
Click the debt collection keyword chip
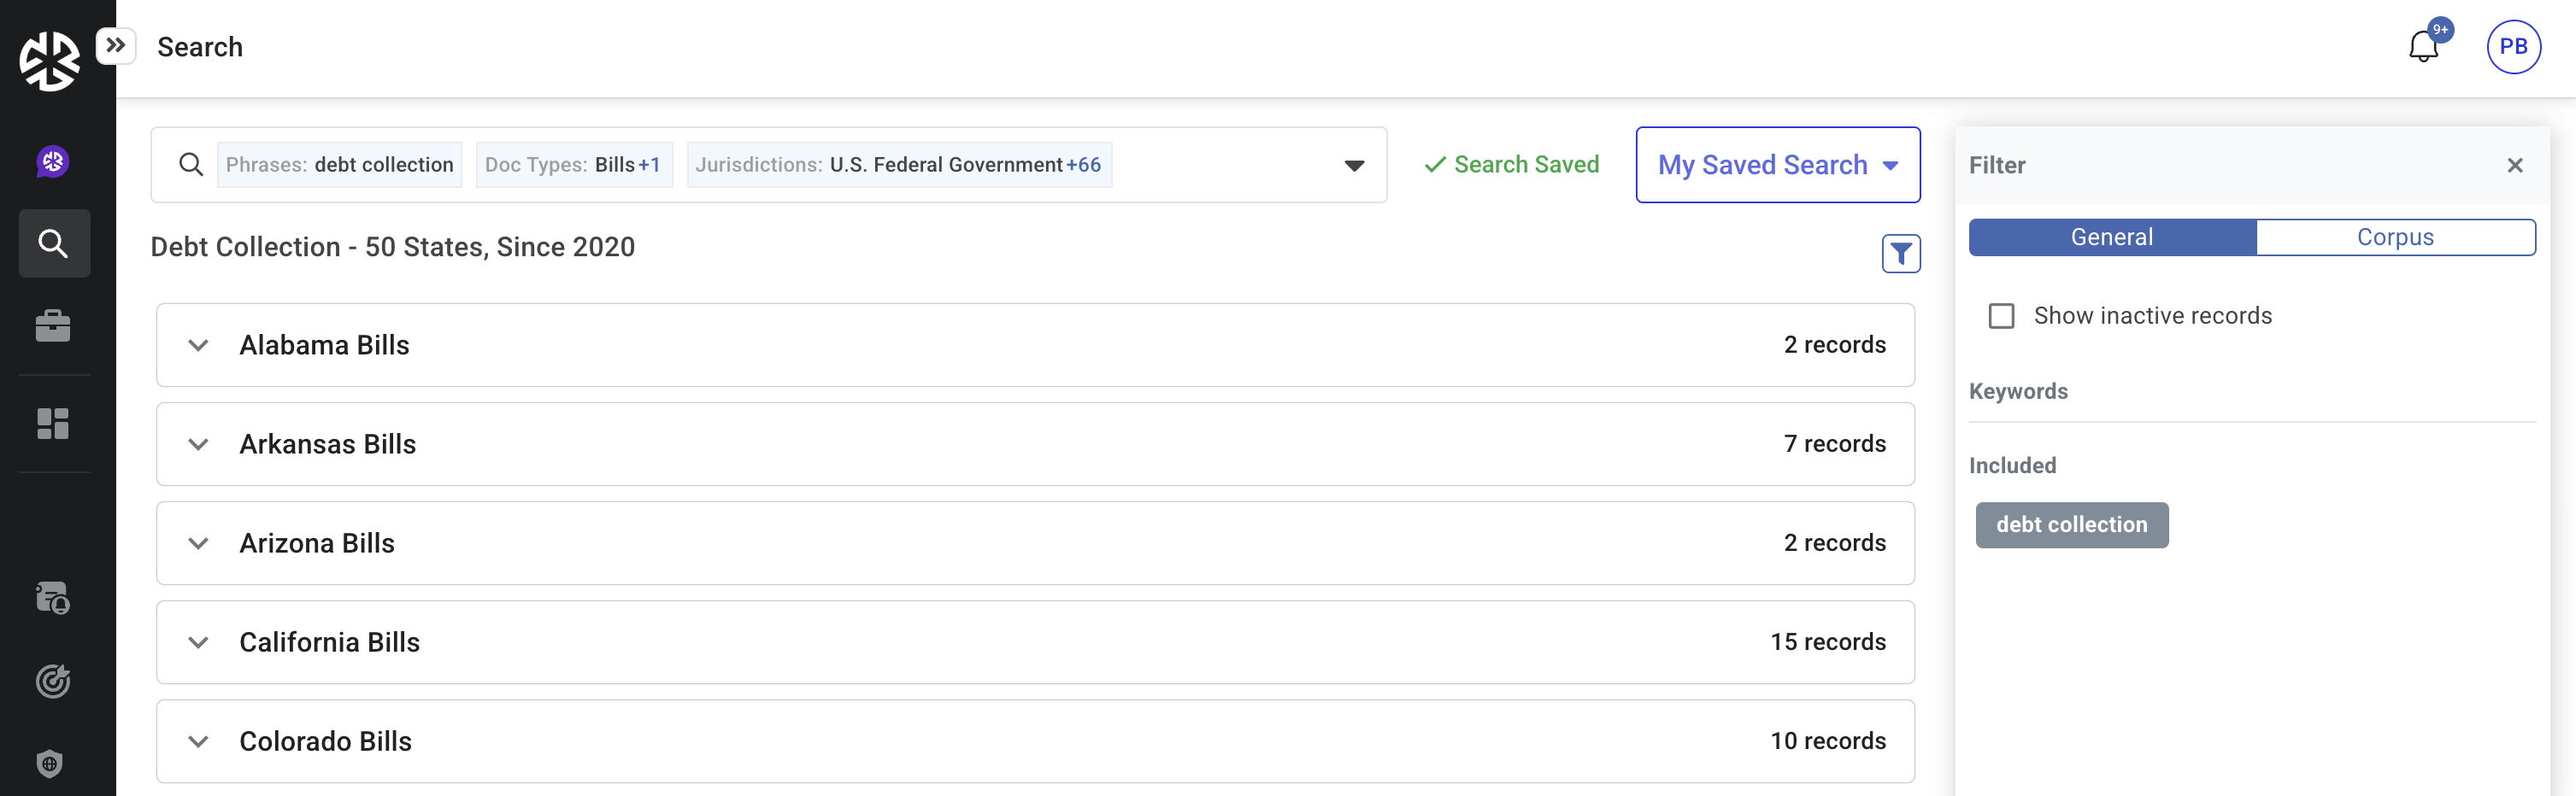click(2071, 525)
